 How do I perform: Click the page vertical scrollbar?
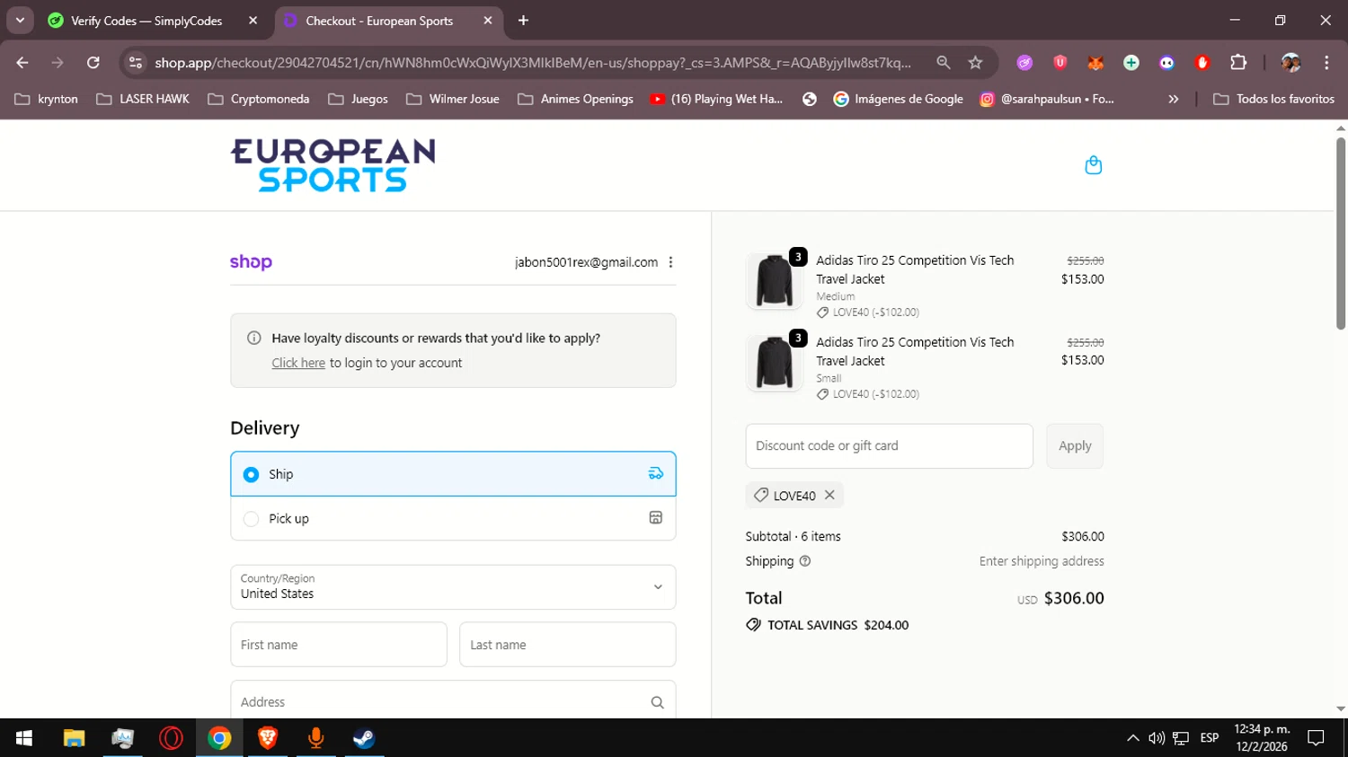tap(1340, 233)
